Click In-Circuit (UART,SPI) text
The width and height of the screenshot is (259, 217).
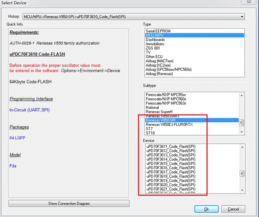pyautogui.click(x=30, y=110)
